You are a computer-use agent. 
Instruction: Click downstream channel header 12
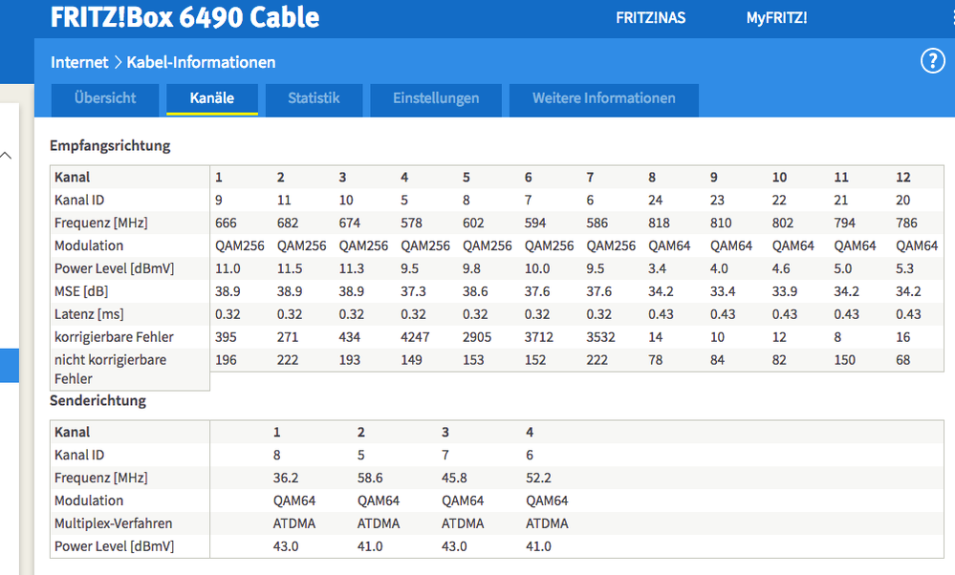tap(903, 177)
